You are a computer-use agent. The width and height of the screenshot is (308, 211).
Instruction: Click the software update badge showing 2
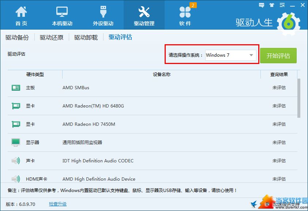pos(193,5)
